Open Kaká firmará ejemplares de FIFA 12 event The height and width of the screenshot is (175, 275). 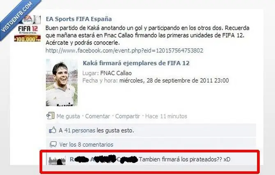(136, 63)
